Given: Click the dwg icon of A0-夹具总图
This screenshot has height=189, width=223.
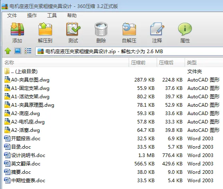Looking at the screenshot, I should pyautogui.click(x=7, y=80).
